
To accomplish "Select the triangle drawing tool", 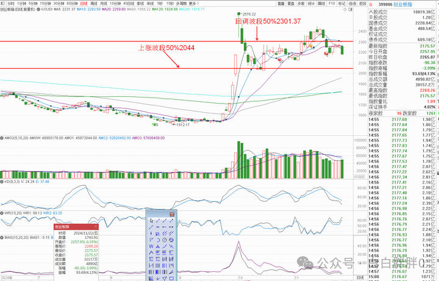I will coord(165,278).
